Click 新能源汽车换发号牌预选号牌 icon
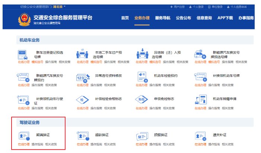 [200, 54]
